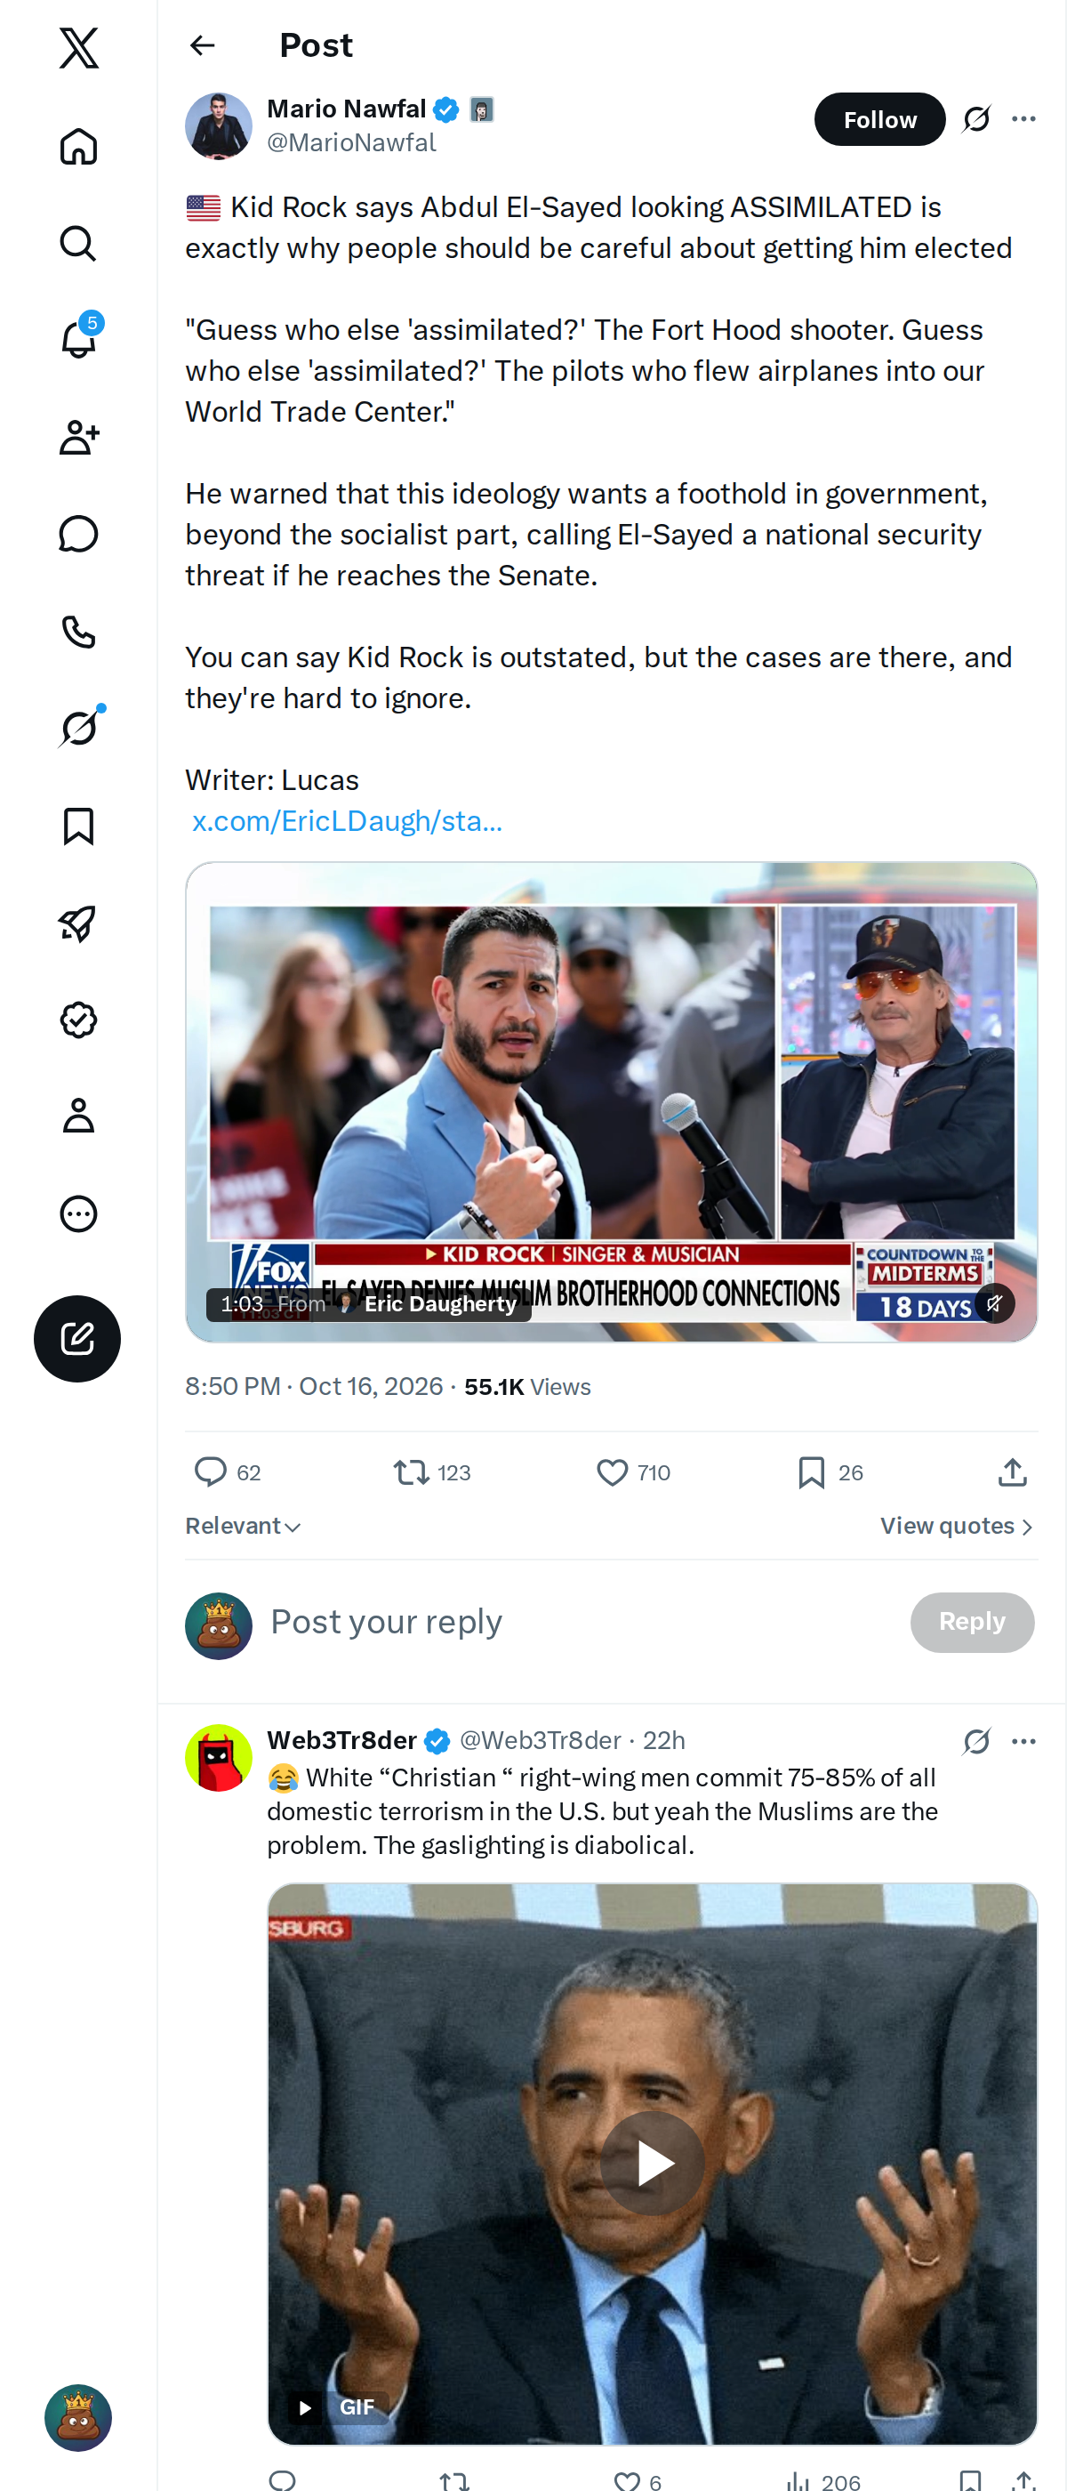Follow Mario Nawfal
This screenshot has height=2491, width=1067.
point(879,119)
